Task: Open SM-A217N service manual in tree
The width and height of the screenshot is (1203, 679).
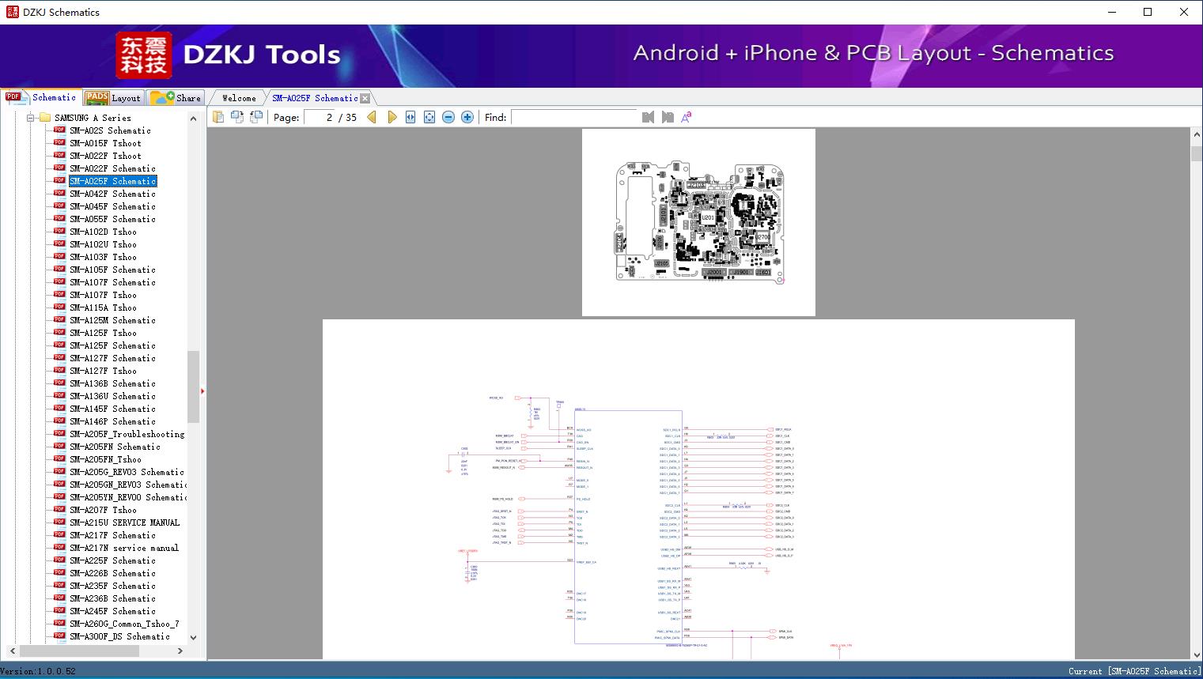Action: (x=124, y=548)
